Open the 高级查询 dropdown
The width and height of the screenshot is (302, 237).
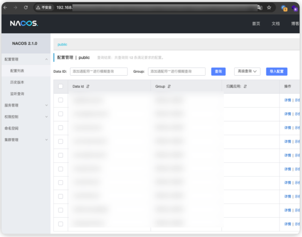(x=247, y=71)
